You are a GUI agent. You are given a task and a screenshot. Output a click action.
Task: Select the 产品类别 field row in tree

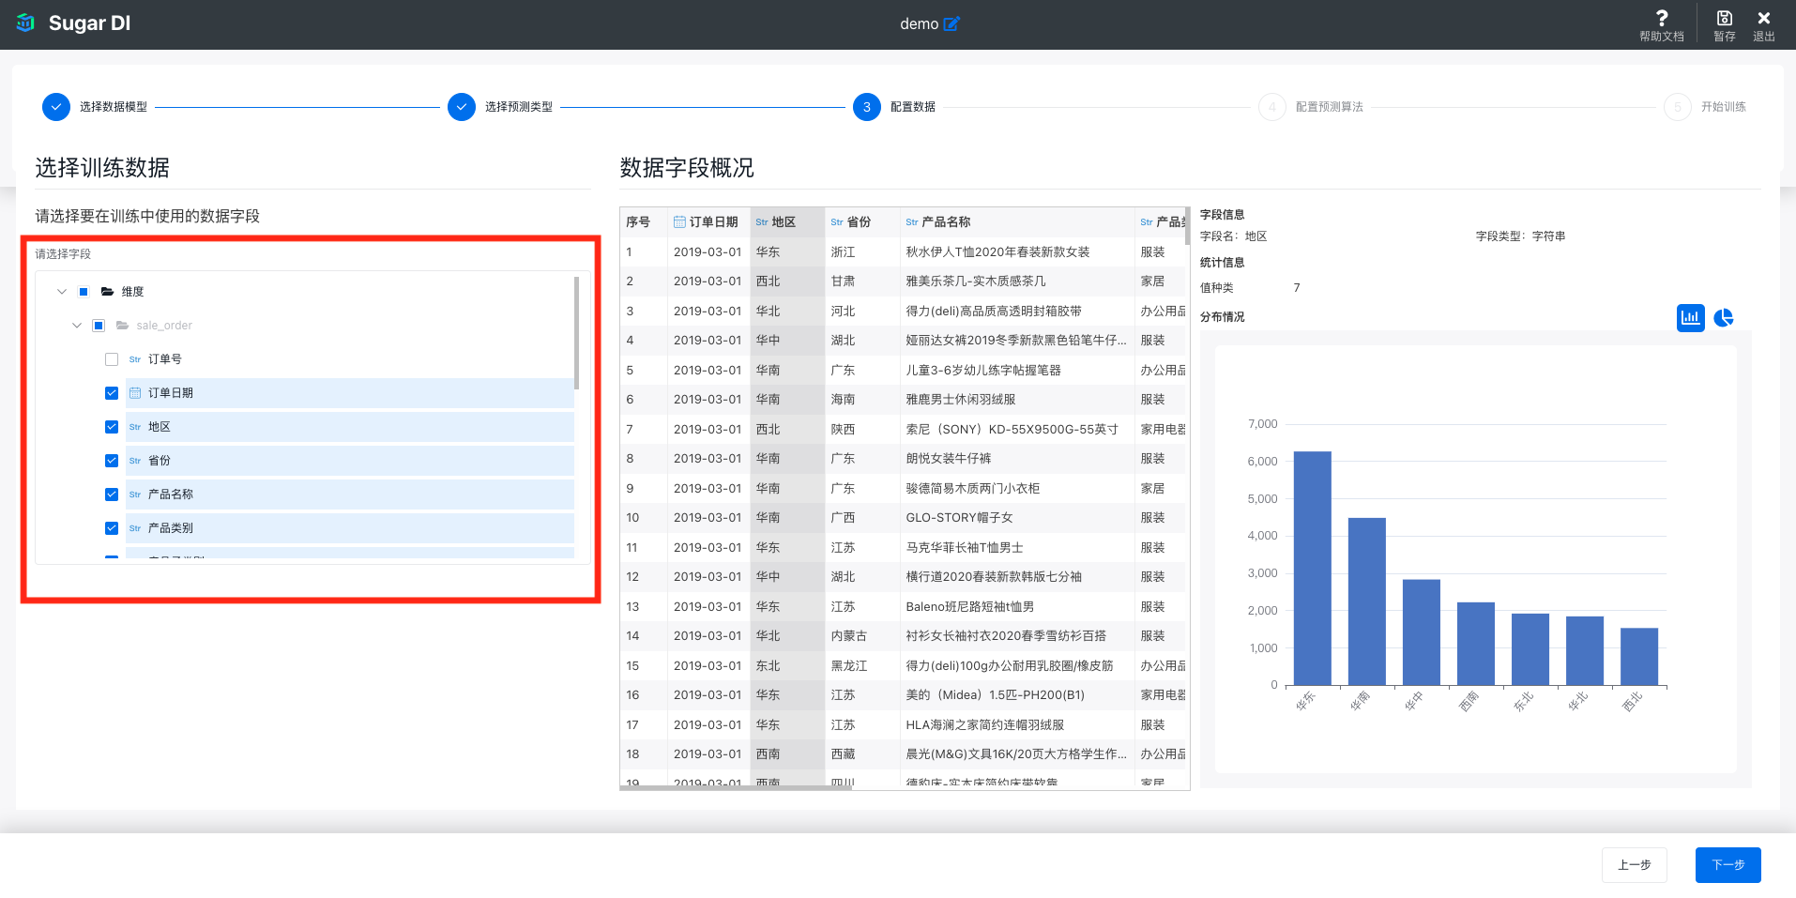[350, 528]
